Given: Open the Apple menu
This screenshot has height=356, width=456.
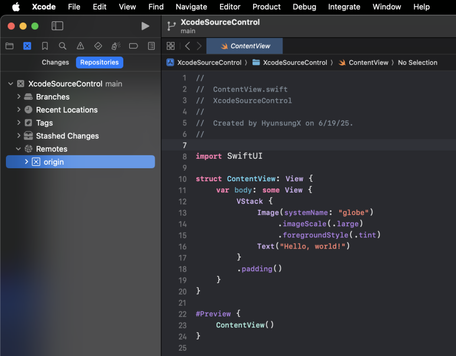Looking at the screenshot, I should [x=16, y=6].
